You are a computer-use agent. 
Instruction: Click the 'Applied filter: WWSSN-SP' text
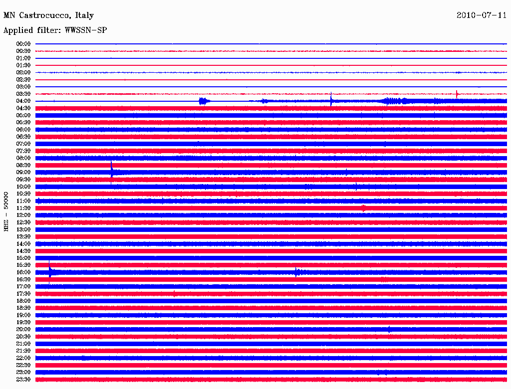(55, 30)
